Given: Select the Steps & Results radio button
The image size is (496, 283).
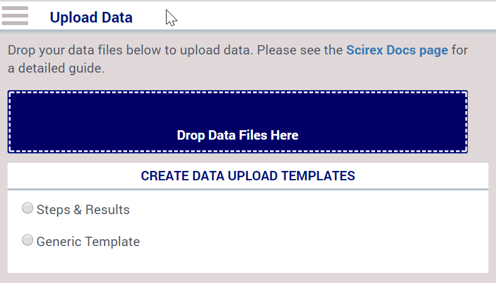Looking at the screenshot, I should click(x=28, y=208).
